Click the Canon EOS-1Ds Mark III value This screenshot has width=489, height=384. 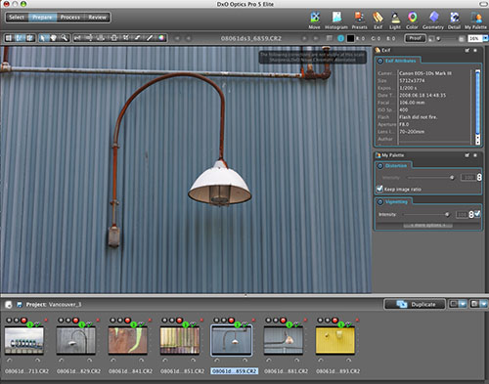coord(425,73)
